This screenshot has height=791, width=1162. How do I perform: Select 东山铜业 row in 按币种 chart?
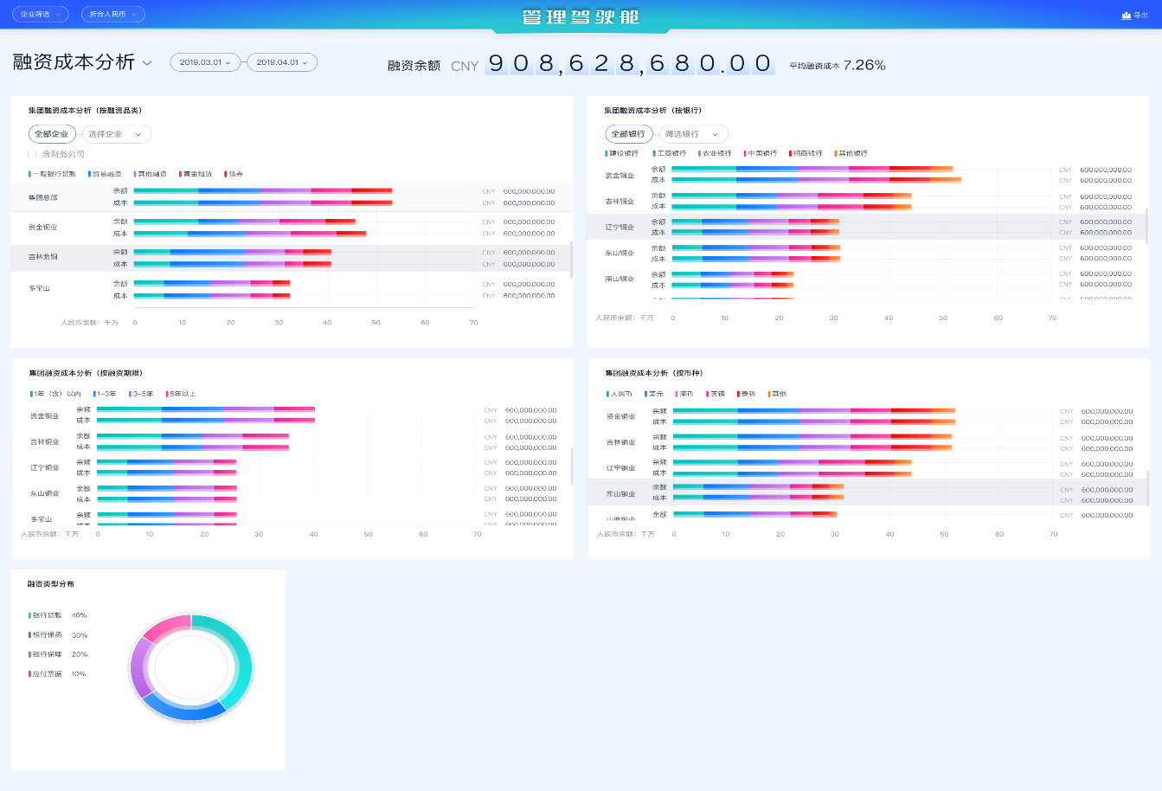[868, 493]
